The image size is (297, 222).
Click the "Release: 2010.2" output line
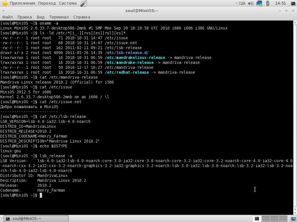click(26, 185)
